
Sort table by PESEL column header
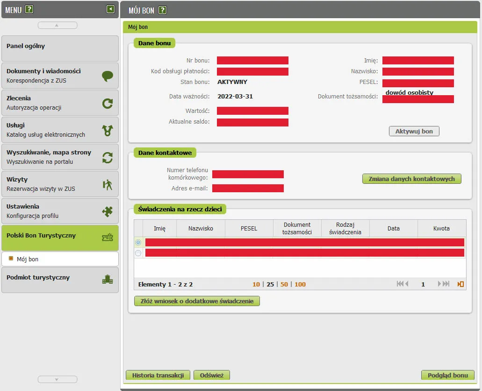point(249,228)
